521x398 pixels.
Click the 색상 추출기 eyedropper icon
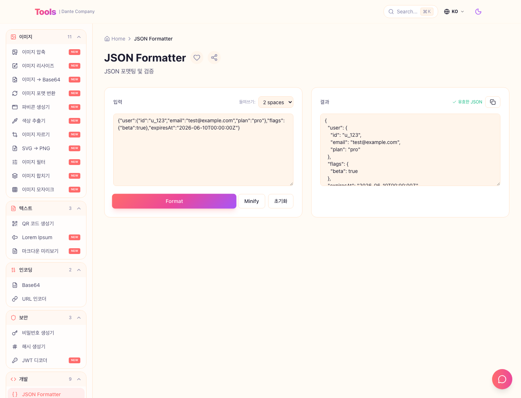click(x=15, y=121)
